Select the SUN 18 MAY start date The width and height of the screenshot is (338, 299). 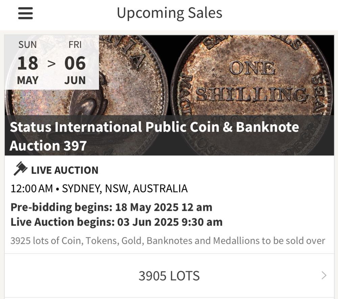click(x=28, y=63)
